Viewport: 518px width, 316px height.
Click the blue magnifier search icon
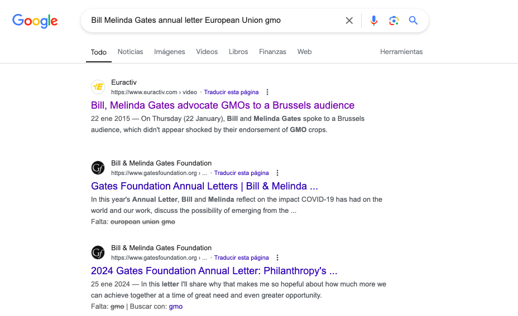(413, 21)
